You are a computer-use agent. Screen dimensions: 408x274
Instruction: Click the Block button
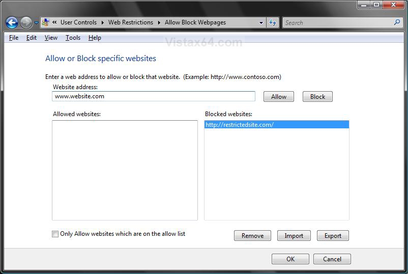pyautogui.click(x=318, y=97)
